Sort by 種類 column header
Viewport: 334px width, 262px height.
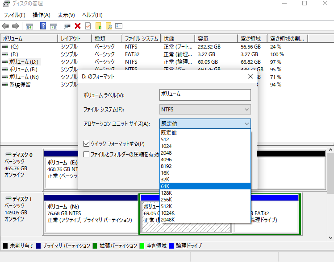[107, 39]
